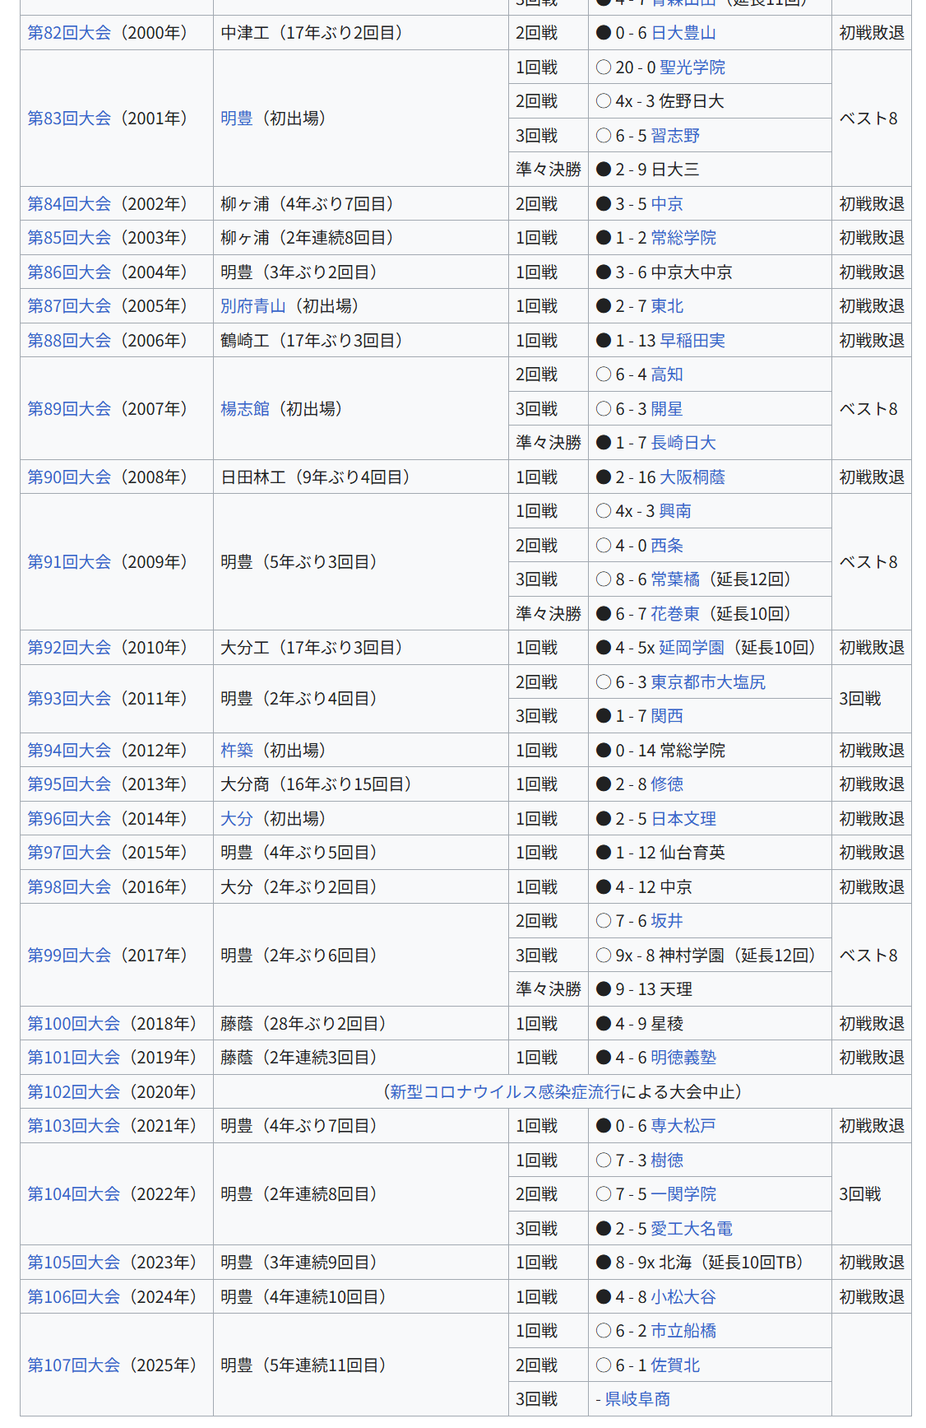Open the 第96回大会 link
The width and height of the screenshot is (926, 1428).
[x=69, y=819]
